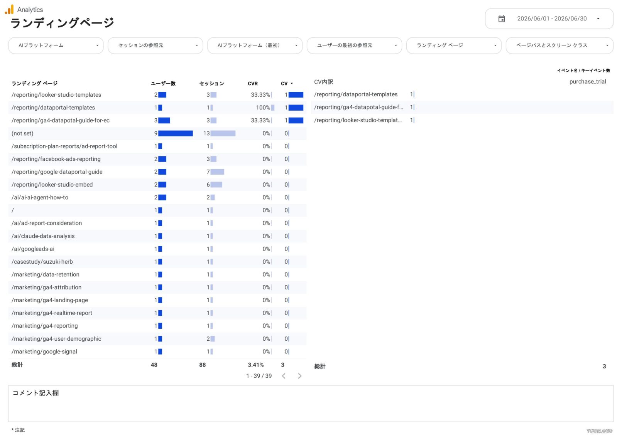Sort by セッション column header
Screen dimensions: 622x439
click(211, 84)
